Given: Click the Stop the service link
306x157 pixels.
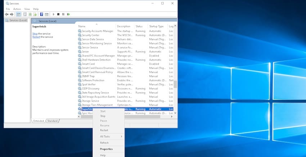Looking at the screenshot, I should [35, 33].
